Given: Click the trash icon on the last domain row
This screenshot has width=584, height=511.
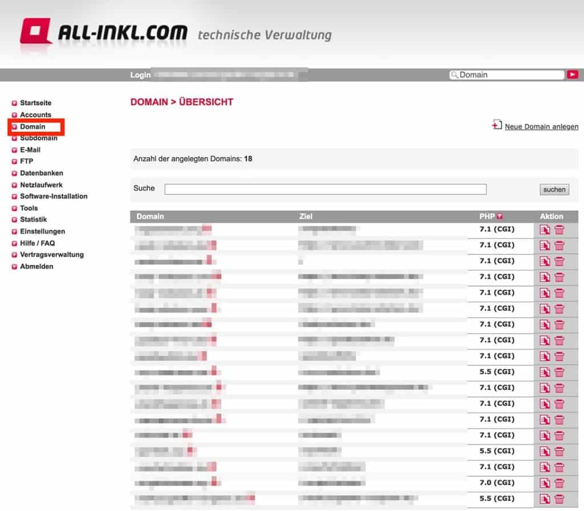Looking at the screenshot, I should [561, 498].
